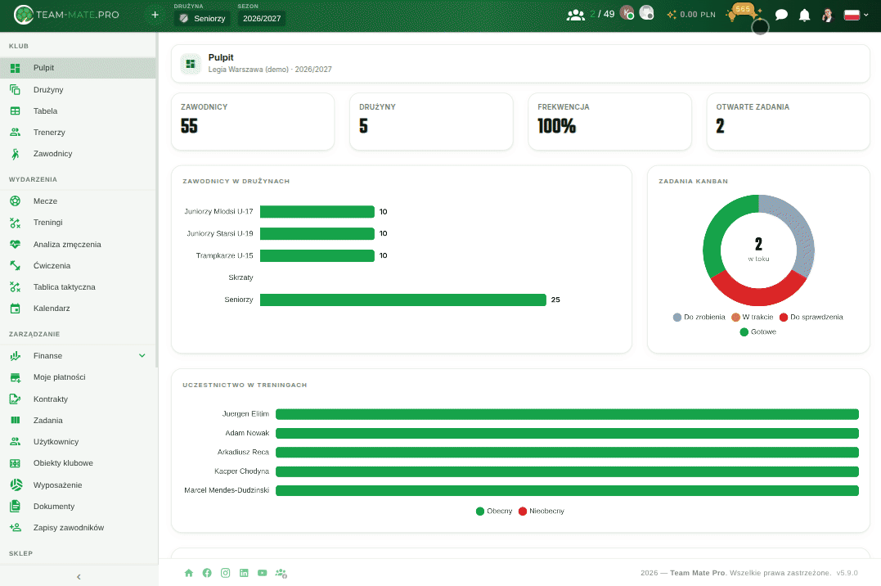
Task: Click the lightbulb icon with 565 badge
Action: pyautogui.click(x=731, y=16)
